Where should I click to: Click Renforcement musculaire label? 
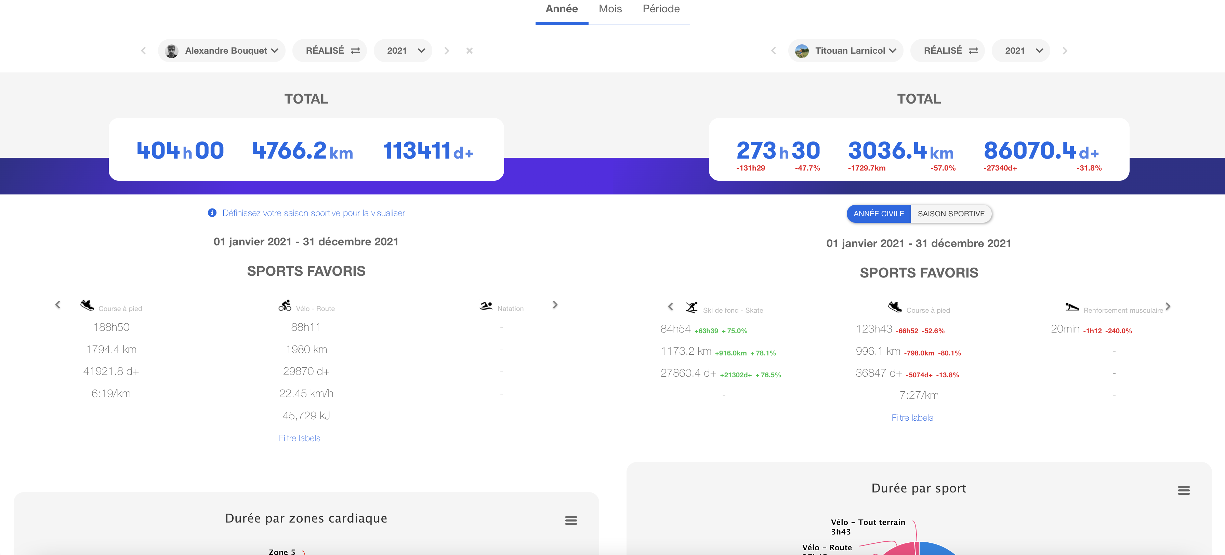click(1123, 310)
